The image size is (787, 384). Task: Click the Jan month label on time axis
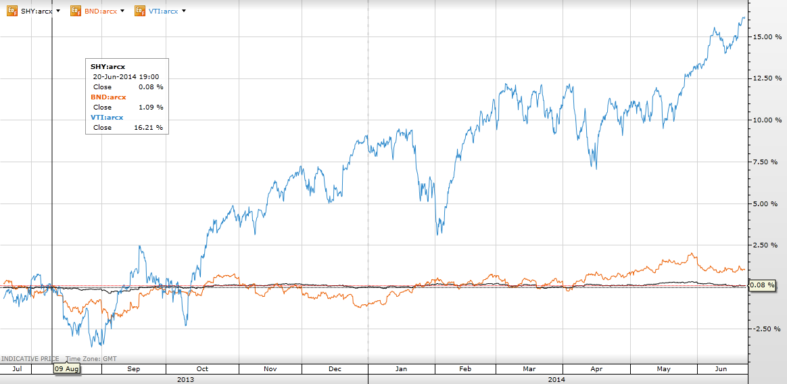pos(402,369)
